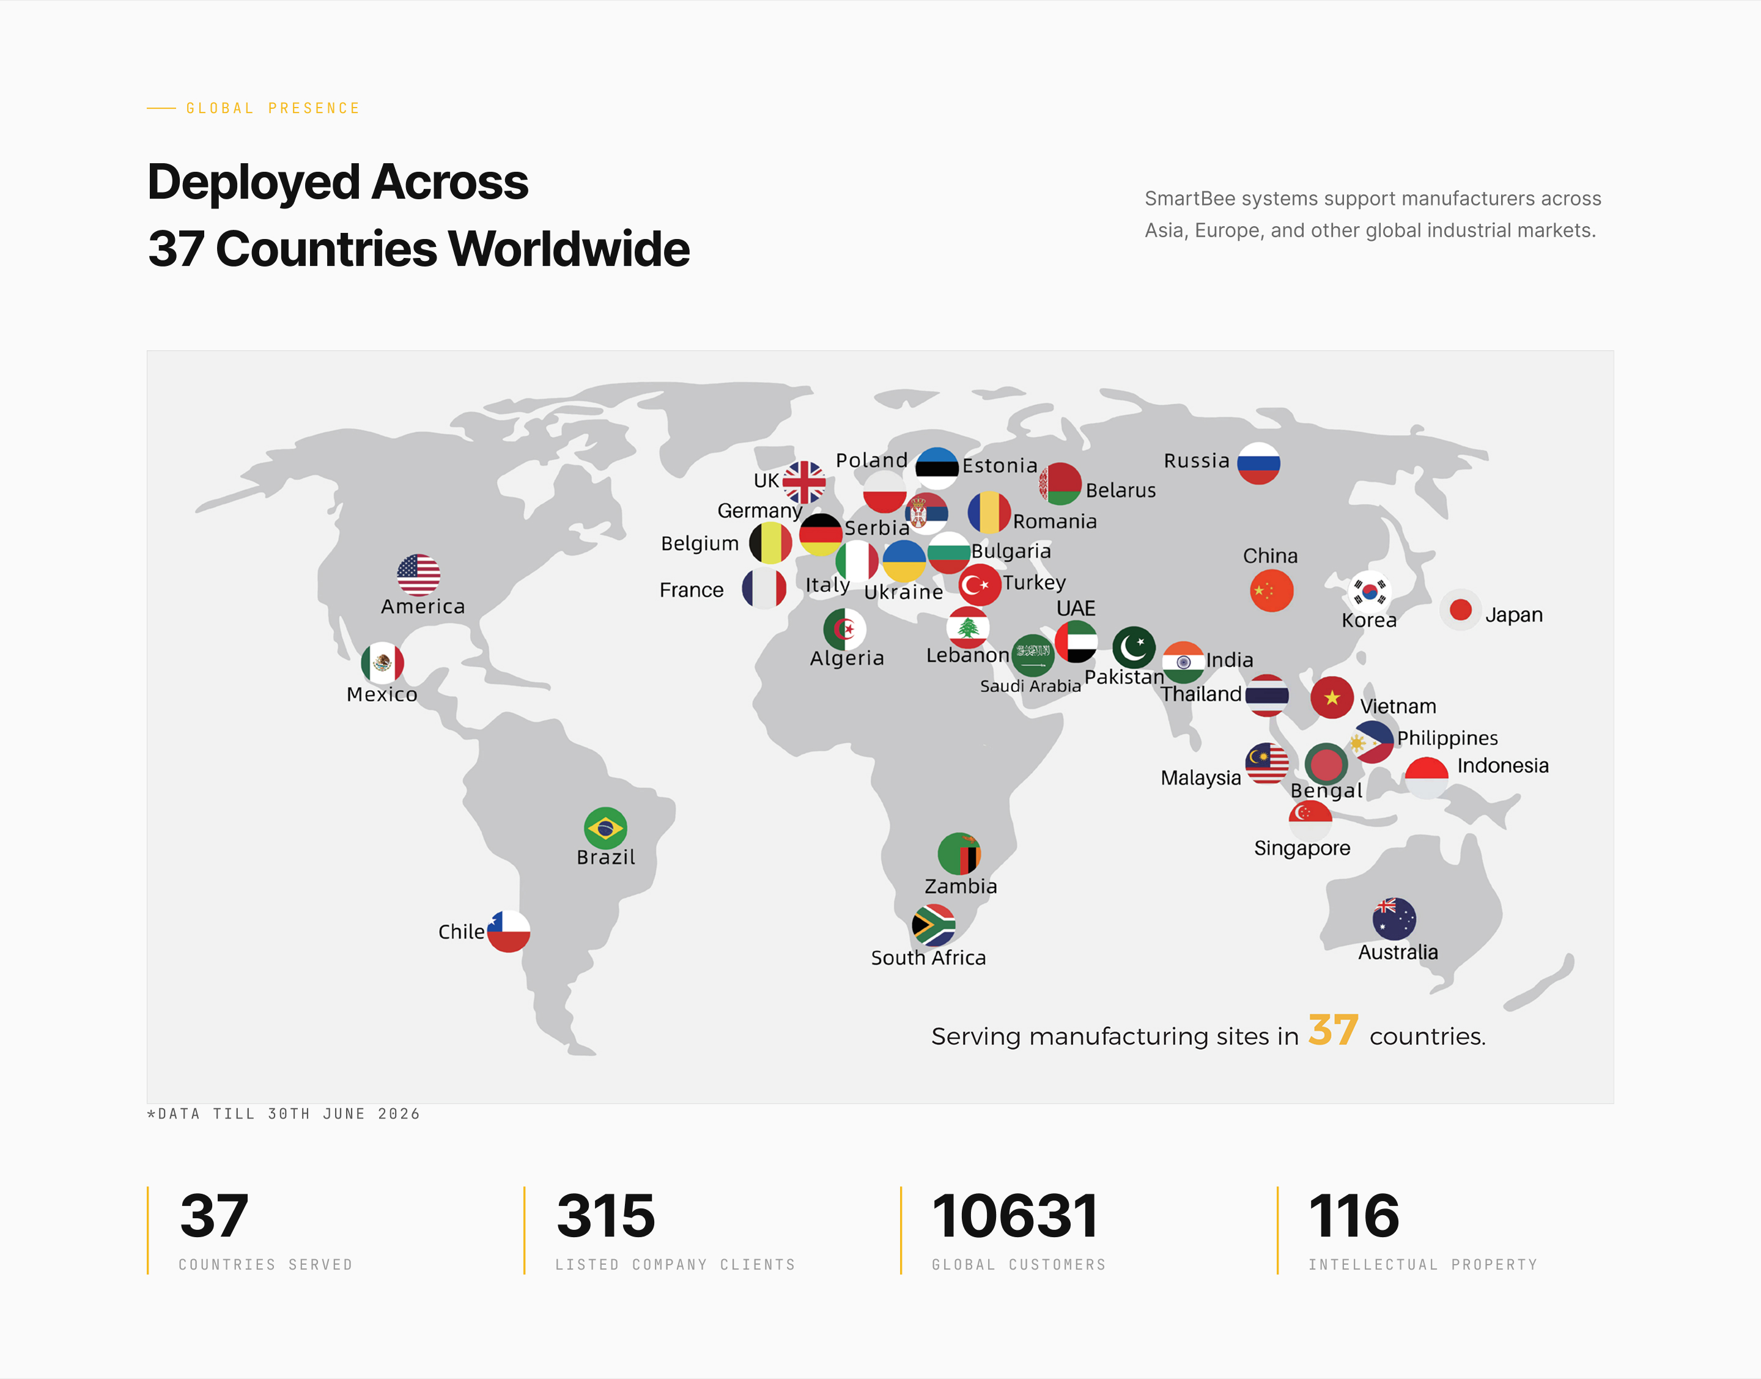Select the China flag marker
Image resolution: width=1761 pixels, height=1379 pixels.
click(x=1271, y=590)
